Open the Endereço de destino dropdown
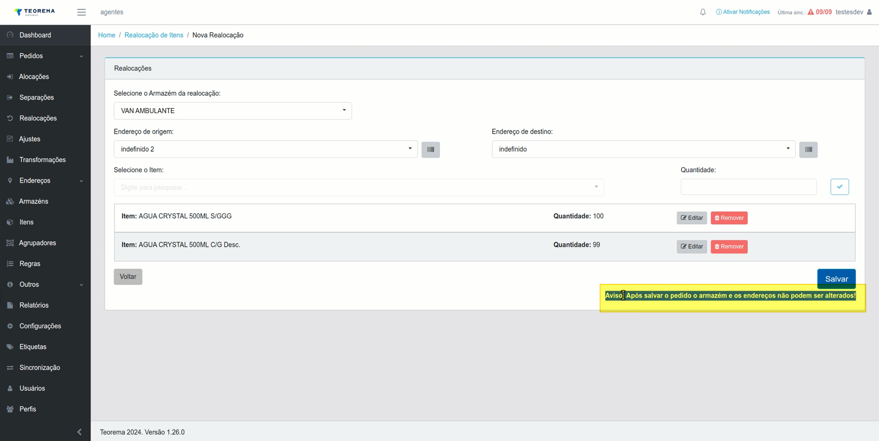Screen dimensions: 879x441 coord(643,149)
